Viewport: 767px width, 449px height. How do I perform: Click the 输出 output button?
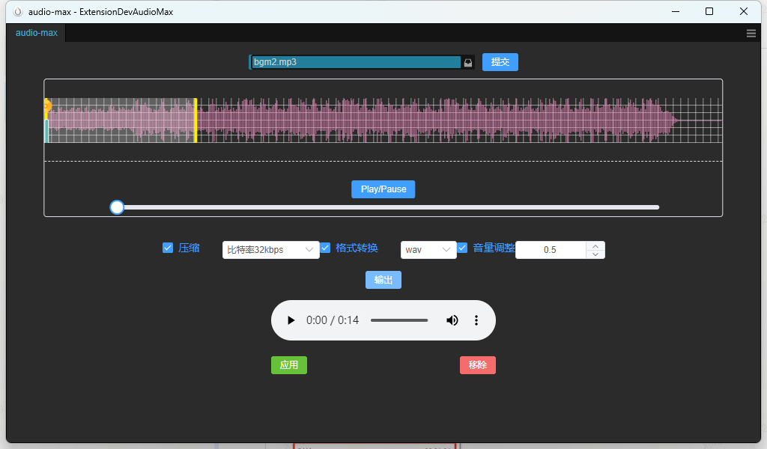coord(383,280)
